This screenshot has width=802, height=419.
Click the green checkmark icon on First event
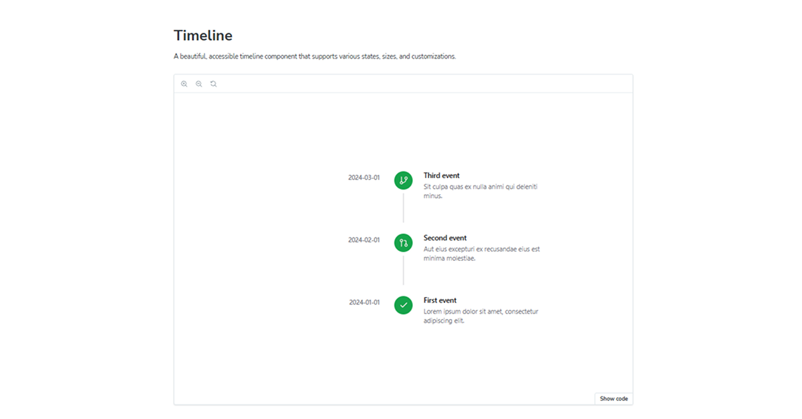[x=403, y=305]
